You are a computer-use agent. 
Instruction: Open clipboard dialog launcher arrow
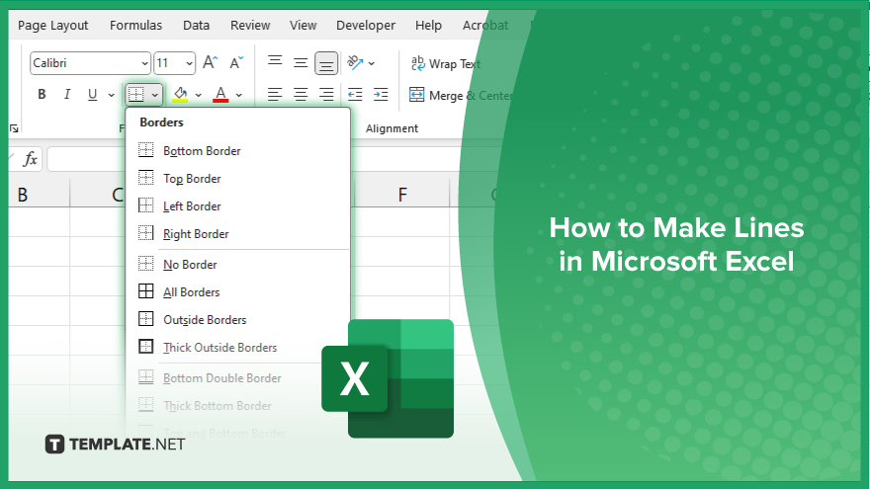click(x=14, y=128)
